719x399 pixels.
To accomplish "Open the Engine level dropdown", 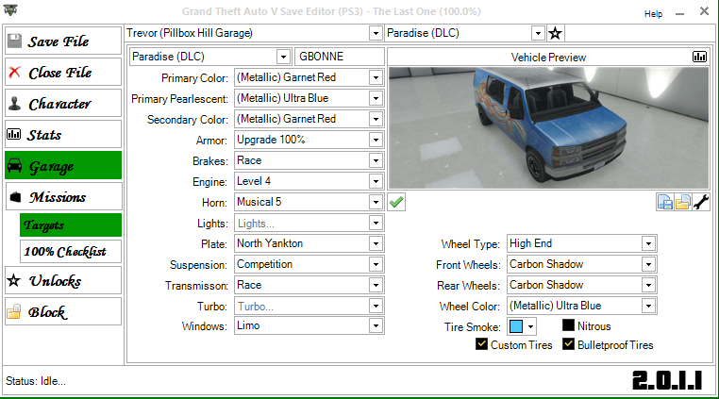I will click(376, 181).
